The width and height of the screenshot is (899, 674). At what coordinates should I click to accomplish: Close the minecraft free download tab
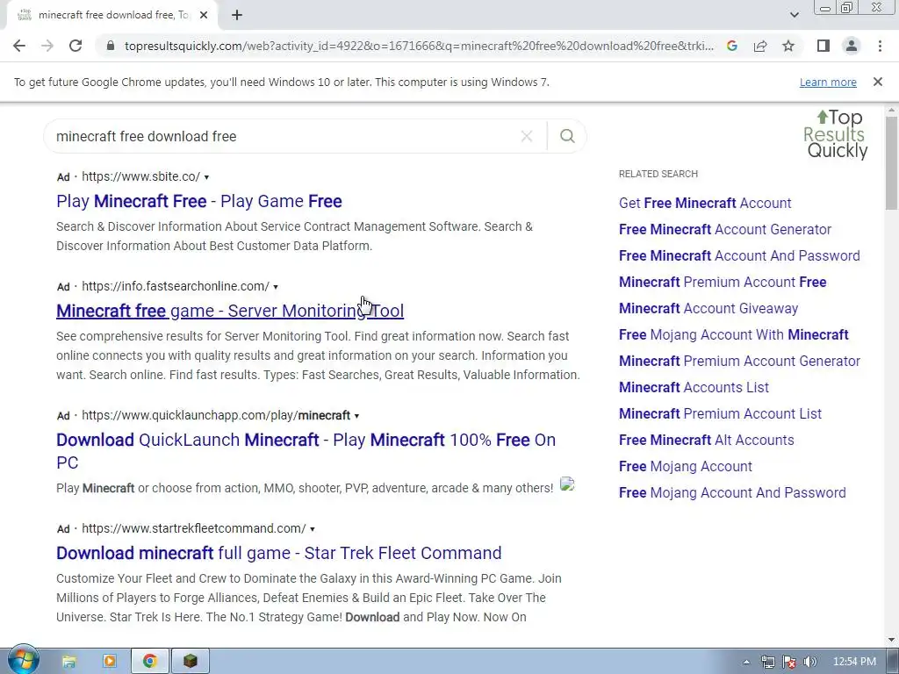204,15
